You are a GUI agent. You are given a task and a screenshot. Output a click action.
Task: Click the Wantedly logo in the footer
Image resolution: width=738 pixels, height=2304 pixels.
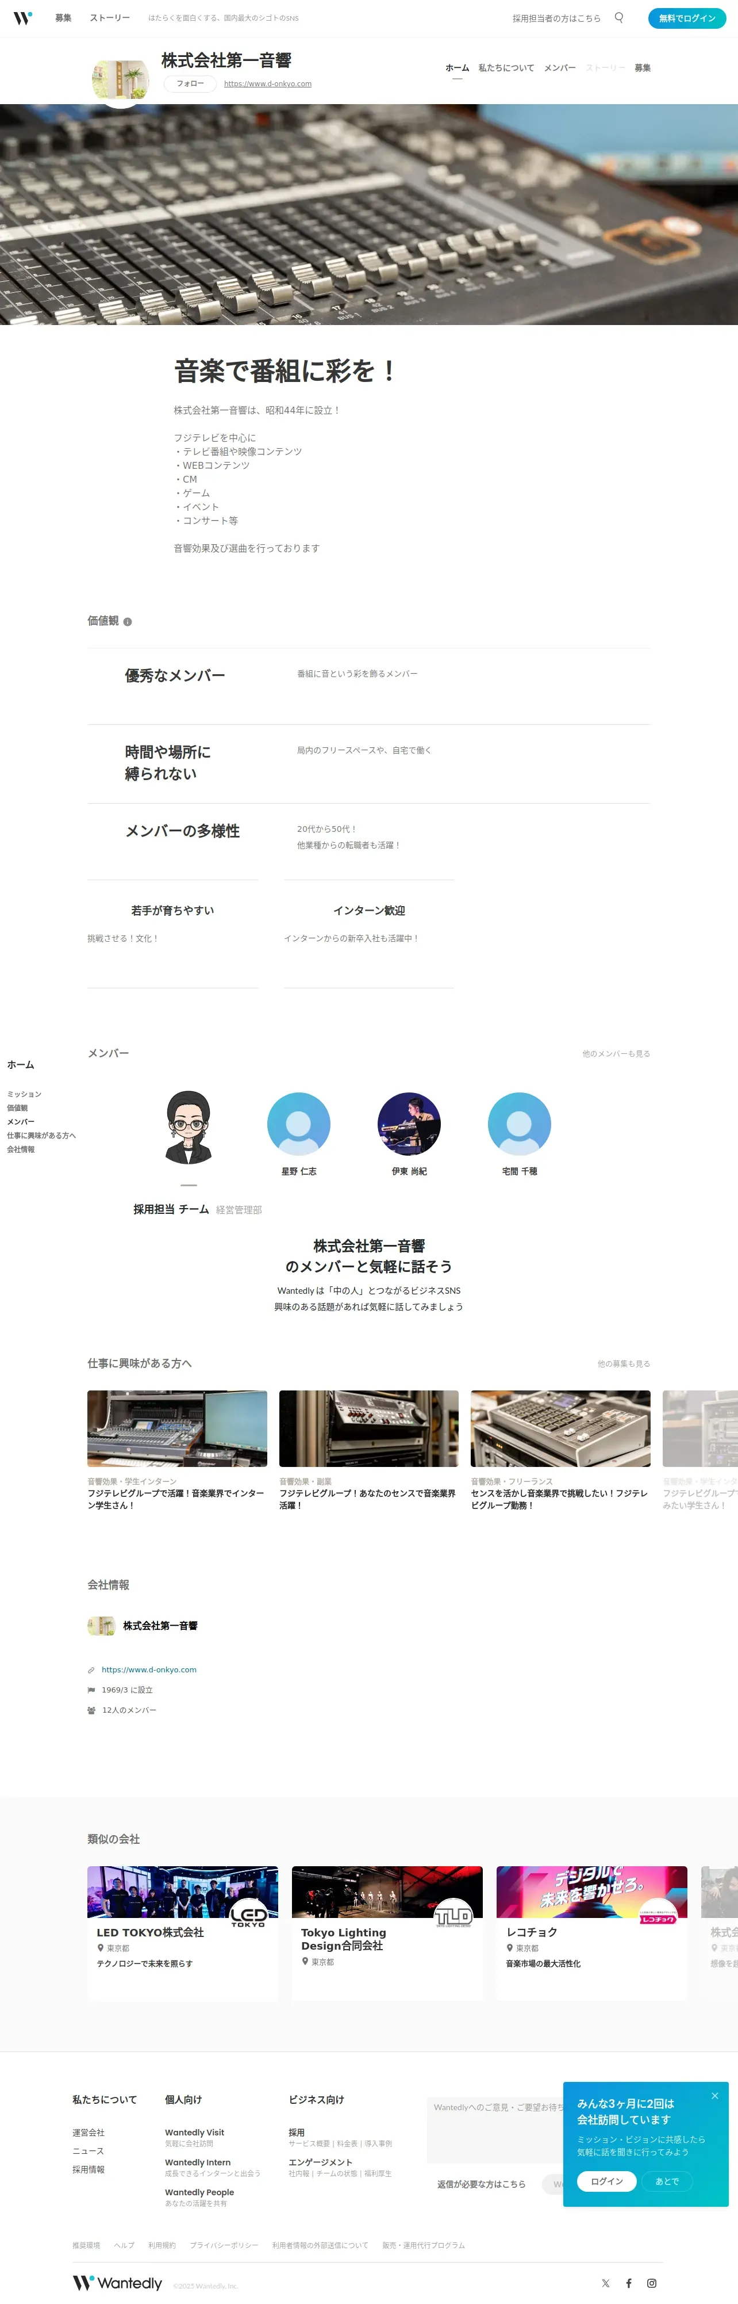point(117,2283)
